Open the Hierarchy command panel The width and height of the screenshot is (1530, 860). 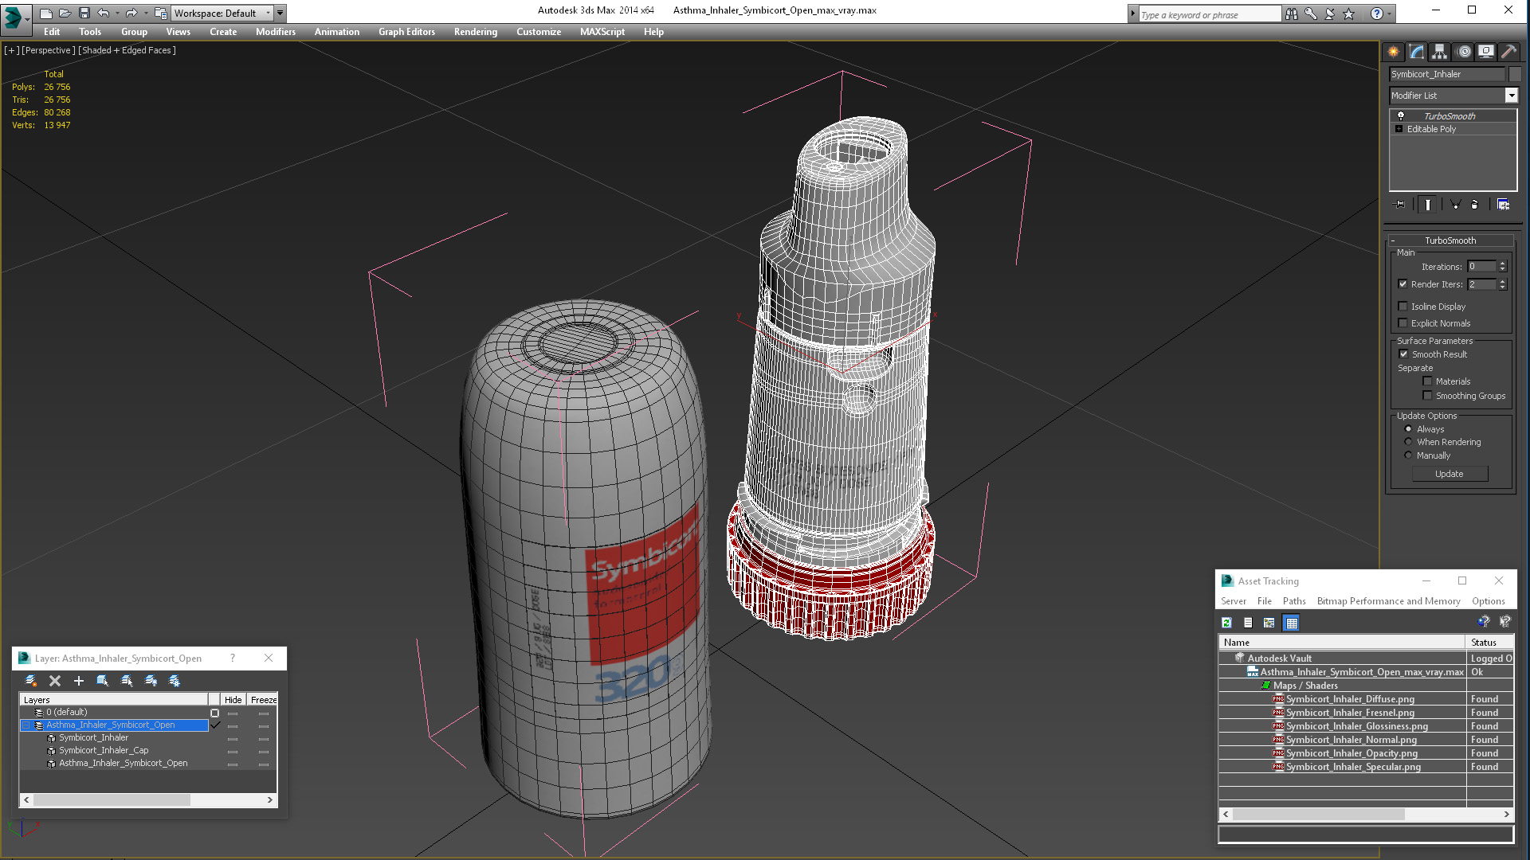[1439, 52]
